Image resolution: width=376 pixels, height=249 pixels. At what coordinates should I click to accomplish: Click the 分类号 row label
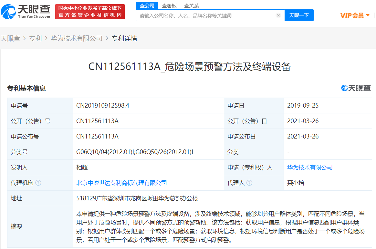click(x=19, y=152)
